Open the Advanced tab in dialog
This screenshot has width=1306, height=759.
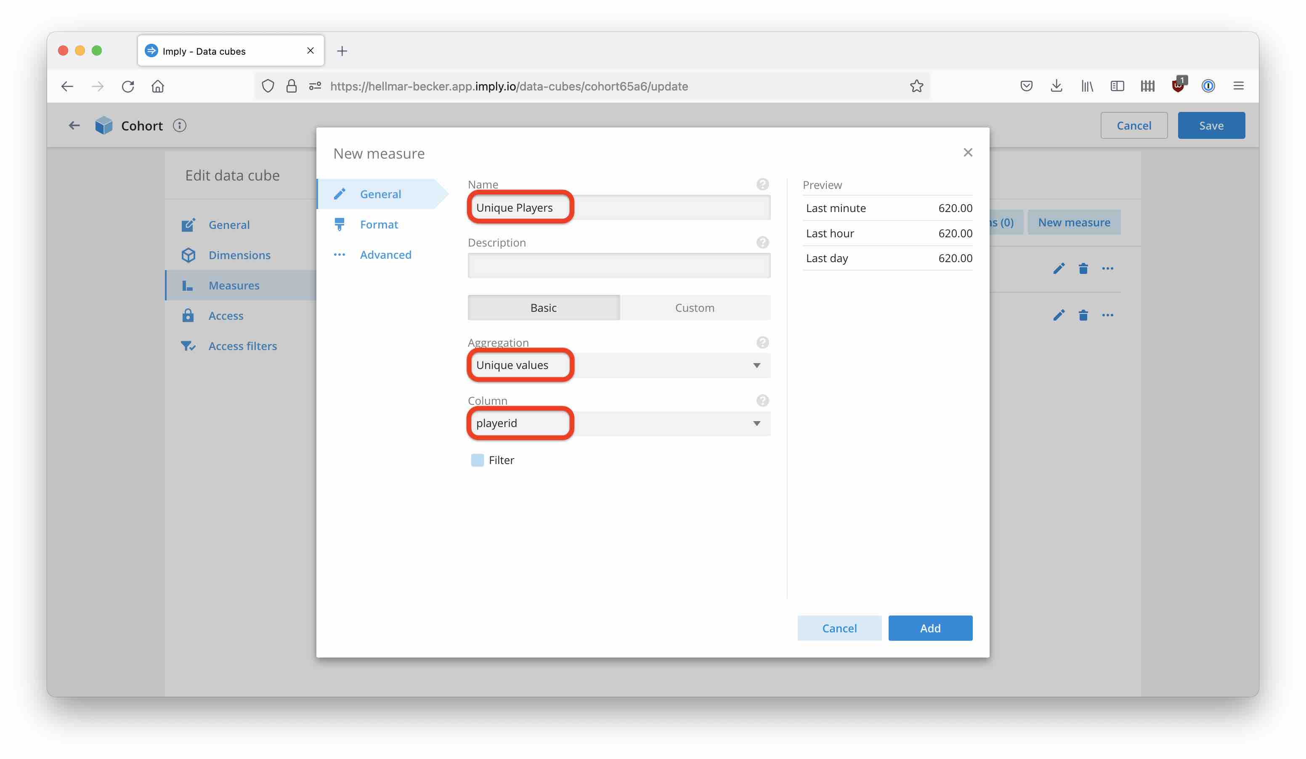tap(385, 255)
